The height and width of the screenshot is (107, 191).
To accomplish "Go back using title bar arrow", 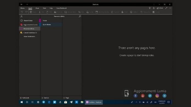I will 22,4.
